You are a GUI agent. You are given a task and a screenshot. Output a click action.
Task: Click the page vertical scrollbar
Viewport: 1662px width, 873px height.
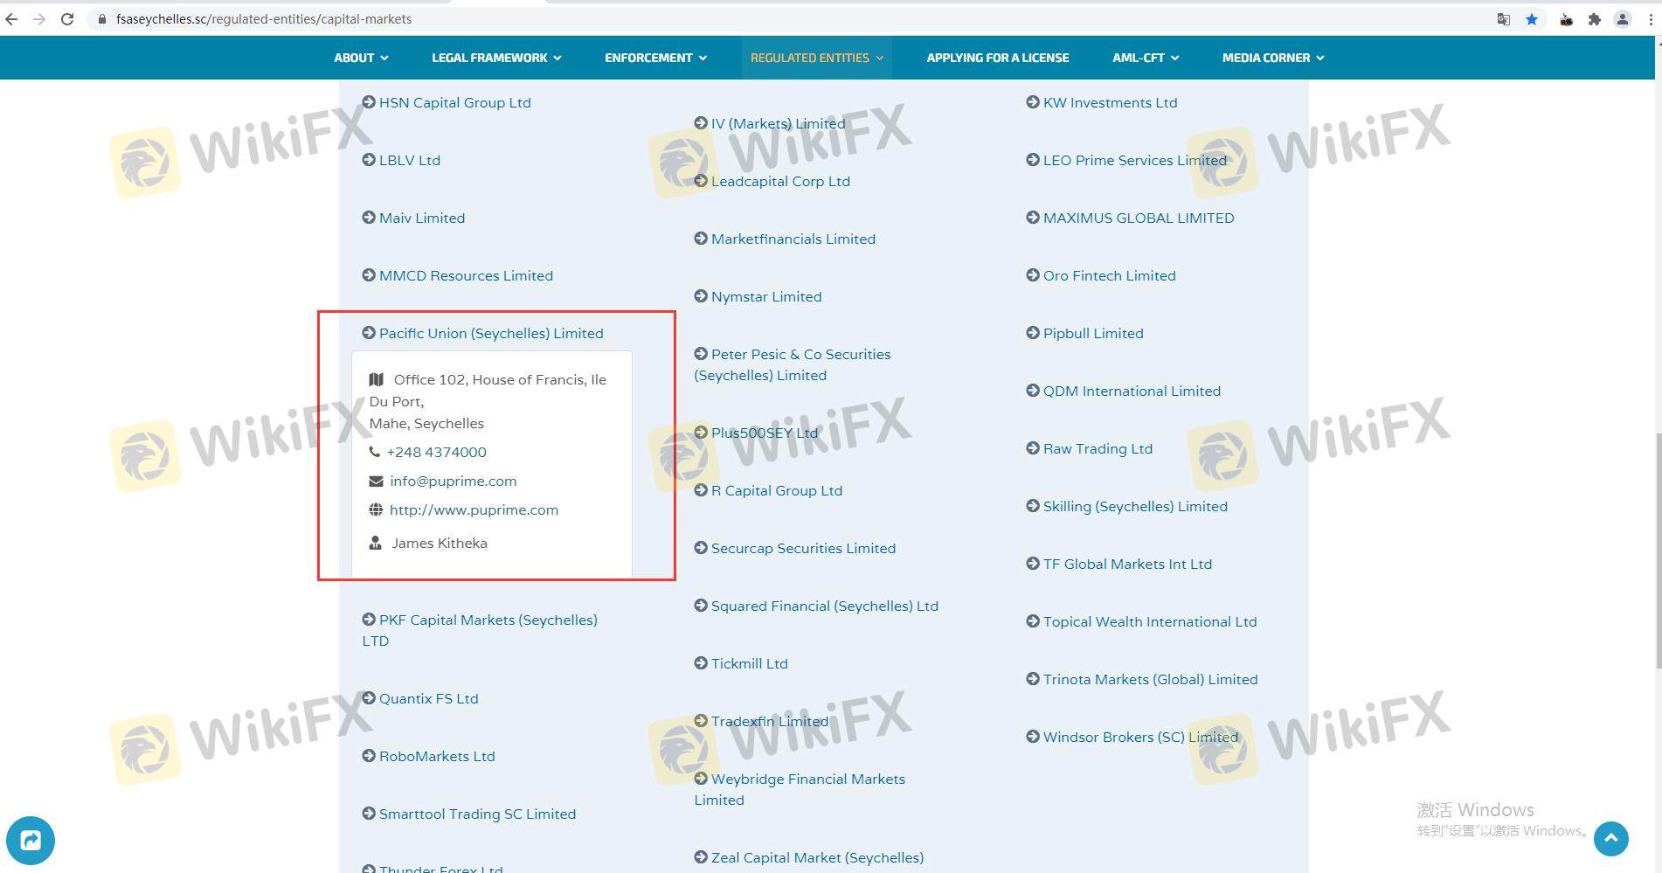[1657, 551]
